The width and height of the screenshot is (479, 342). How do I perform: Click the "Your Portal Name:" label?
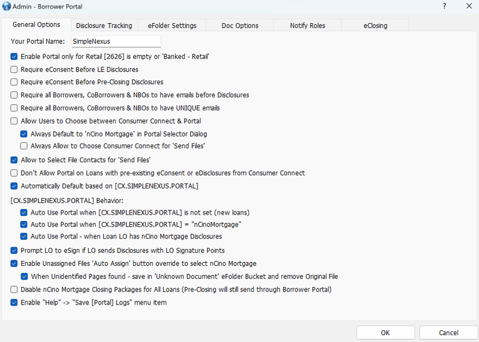pos(38,41)
